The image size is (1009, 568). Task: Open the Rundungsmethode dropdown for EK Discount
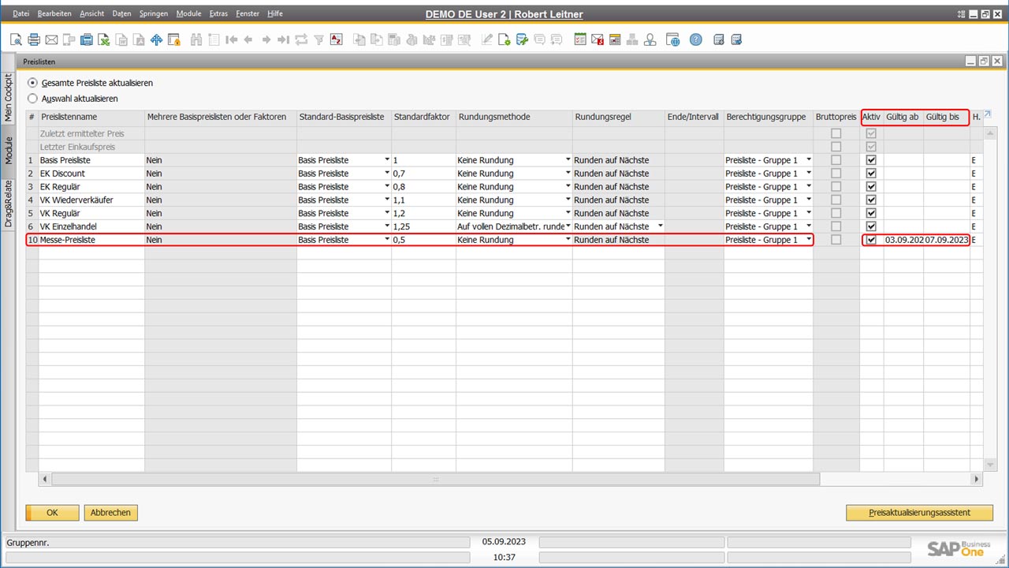tap(568, 173)
